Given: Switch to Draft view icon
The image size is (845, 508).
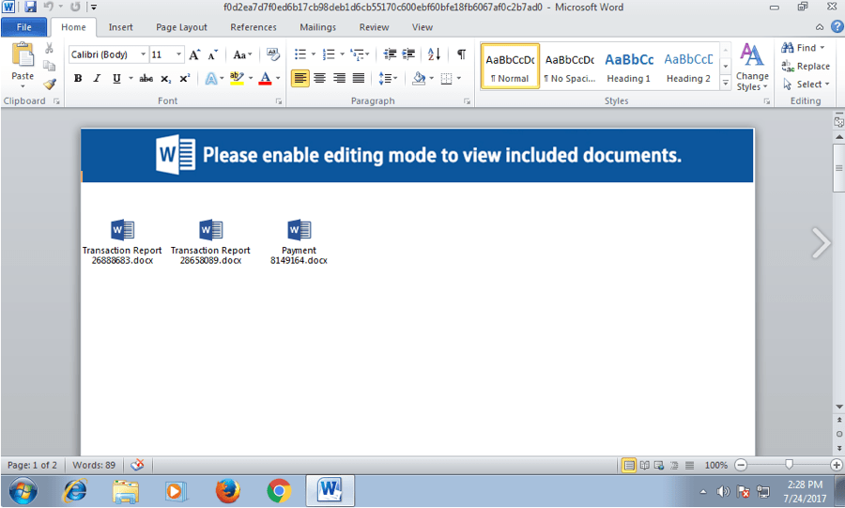Looking at the screenshot, I should (689, 466).
